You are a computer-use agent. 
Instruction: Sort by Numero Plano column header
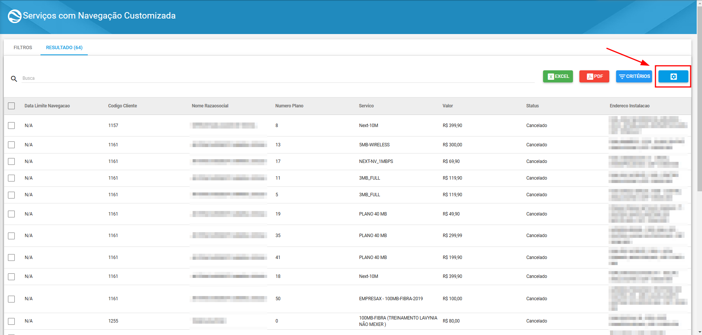tap(289, 106)
